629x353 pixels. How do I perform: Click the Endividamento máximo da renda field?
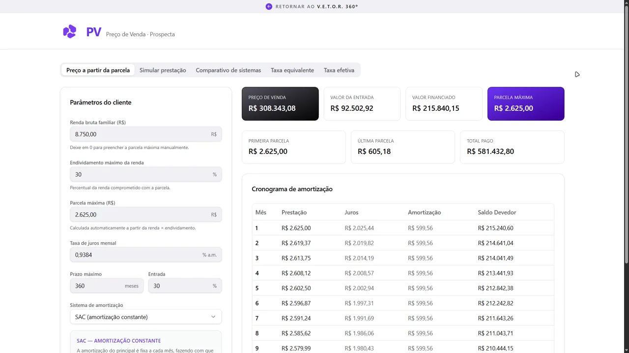click(146, 175)
